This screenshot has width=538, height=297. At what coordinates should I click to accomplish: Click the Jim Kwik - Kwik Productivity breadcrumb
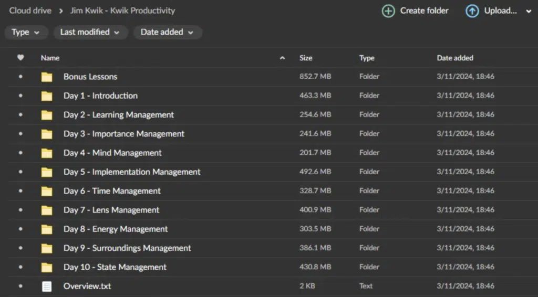(x=122, y=10)
